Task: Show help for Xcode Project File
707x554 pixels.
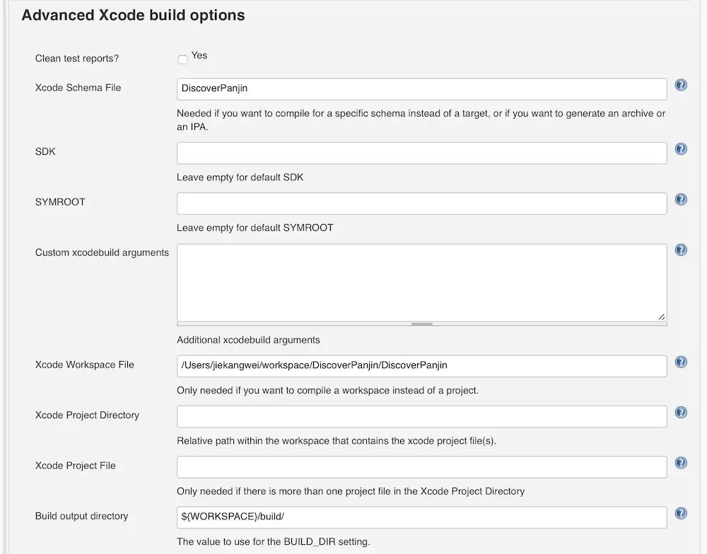Action: [x=681, y=463]
